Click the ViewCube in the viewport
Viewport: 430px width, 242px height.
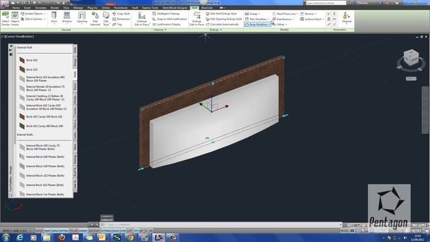(411, 58)
